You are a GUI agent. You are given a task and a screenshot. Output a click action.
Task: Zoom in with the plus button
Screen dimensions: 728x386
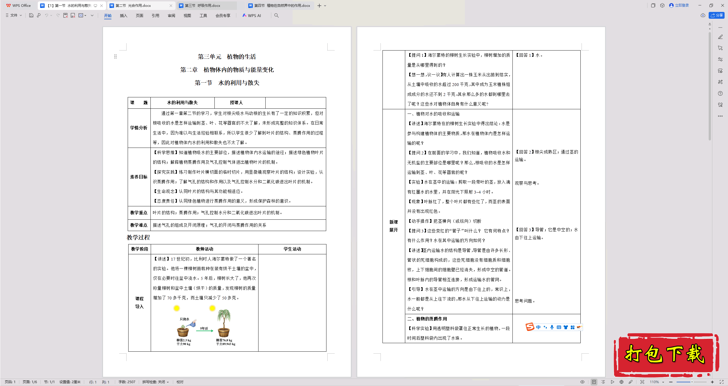(x=712, y=382)
